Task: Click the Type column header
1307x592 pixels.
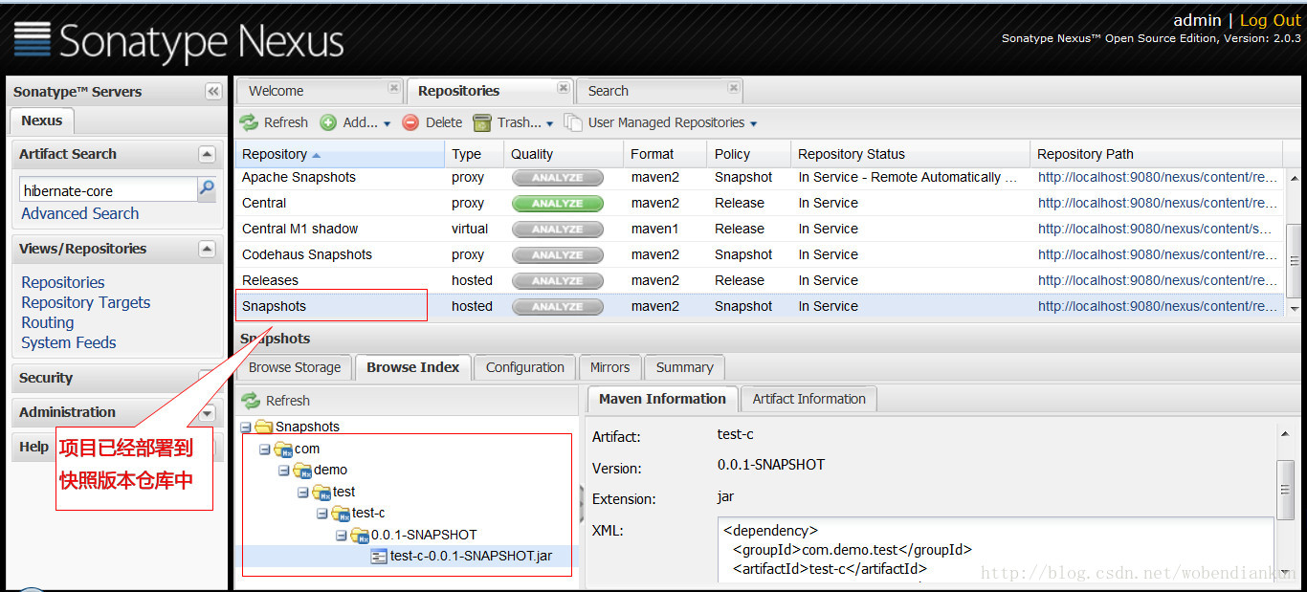Action: pyautogui.click(x=474, y=154)
